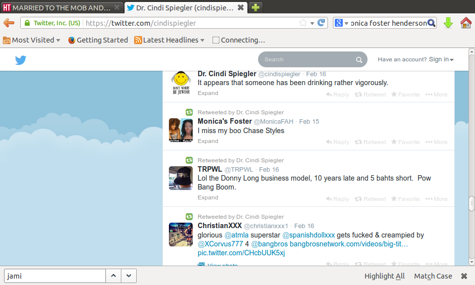The height and width of the screenshot is (285, 475).
Task: Open the downloads arrow icon
Action: click(x=448, y=23)
